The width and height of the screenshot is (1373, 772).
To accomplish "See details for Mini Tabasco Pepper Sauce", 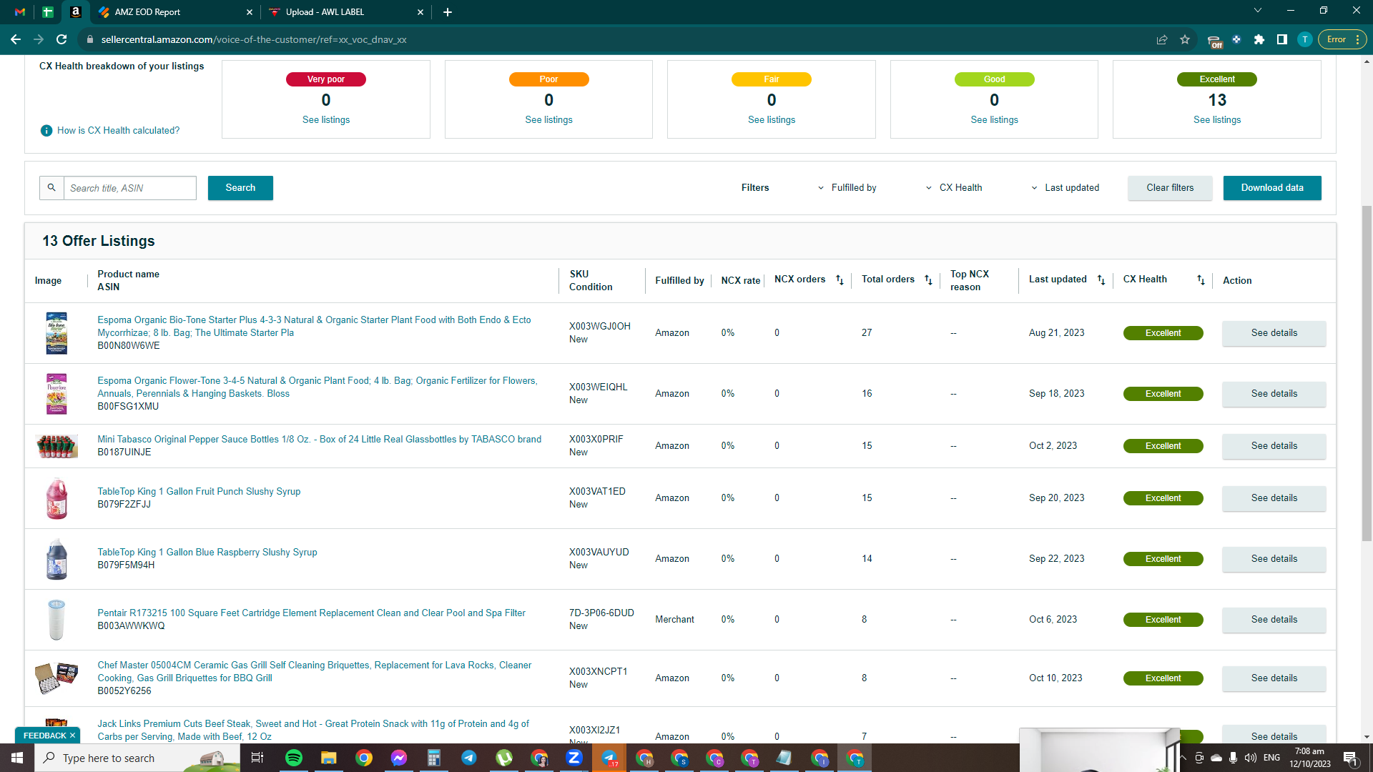I will tap(1274, 446).
